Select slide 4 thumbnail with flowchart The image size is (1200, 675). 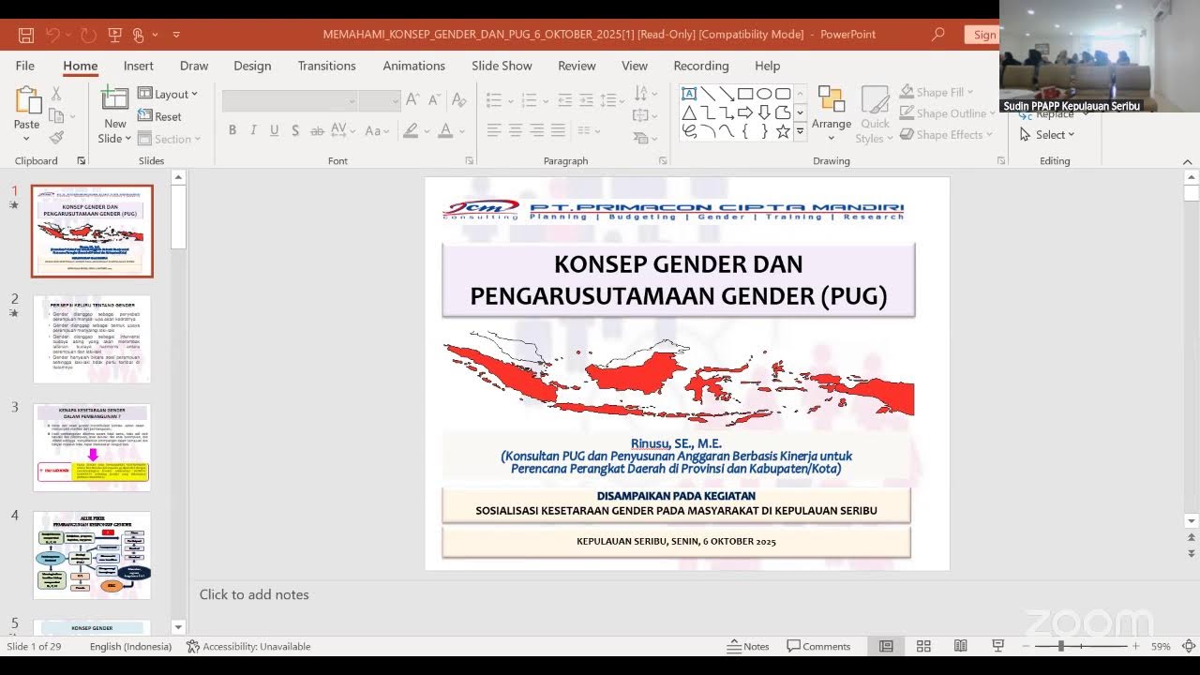point(92,555)
